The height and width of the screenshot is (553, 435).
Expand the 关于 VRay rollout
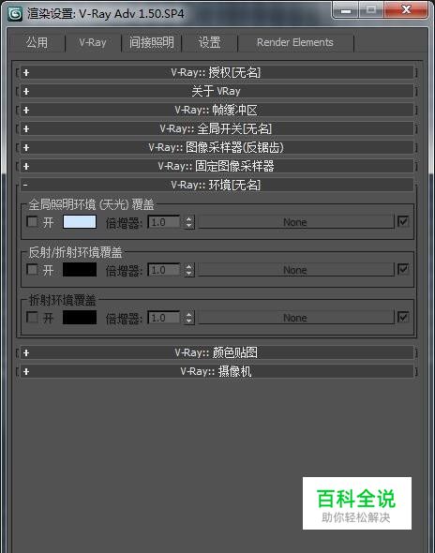coord(217,91)
